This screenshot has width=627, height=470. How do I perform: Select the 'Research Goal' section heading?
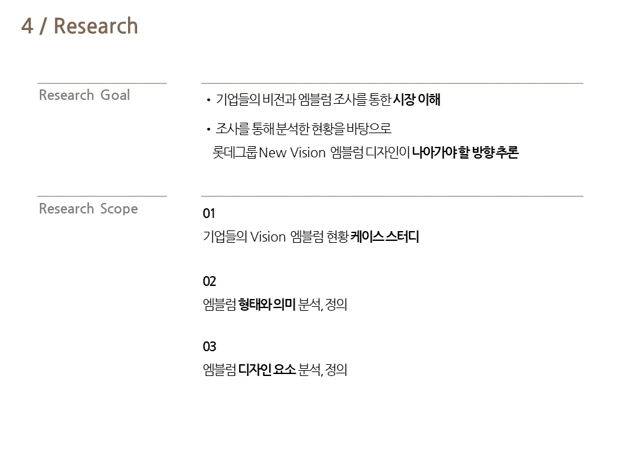tap(84, 95)
